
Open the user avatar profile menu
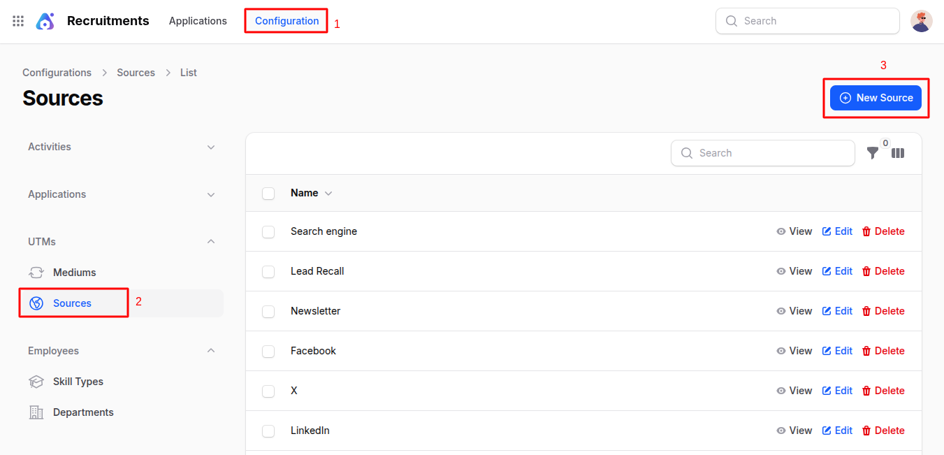click(921, 21)
